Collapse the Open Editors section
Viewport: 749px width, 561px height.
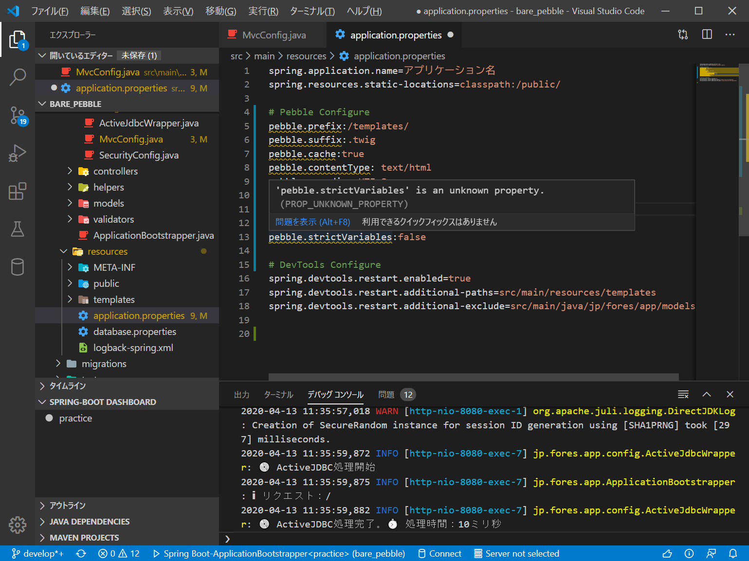coord(42,55)
